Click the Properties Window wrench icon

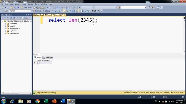coord(155,8)
